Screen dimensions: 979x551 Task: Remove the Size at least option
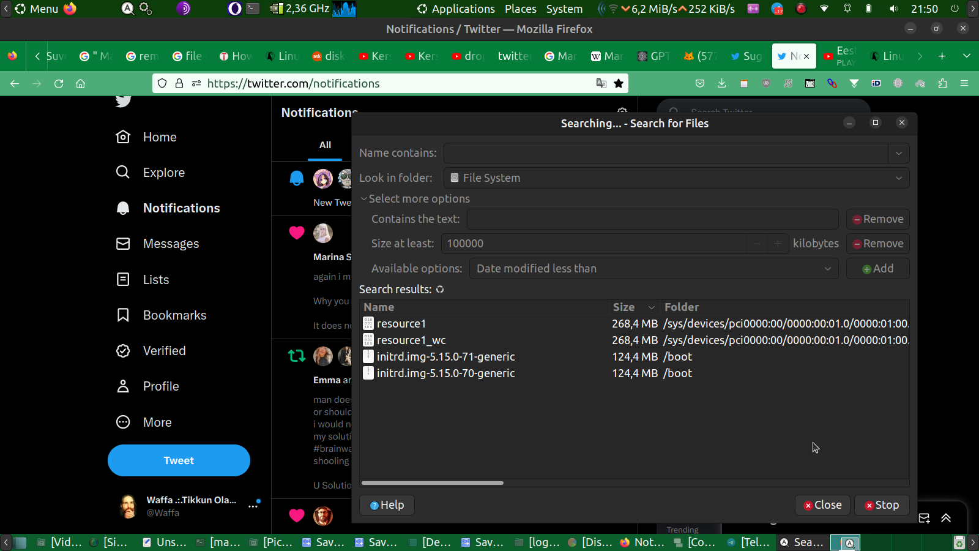877,244
